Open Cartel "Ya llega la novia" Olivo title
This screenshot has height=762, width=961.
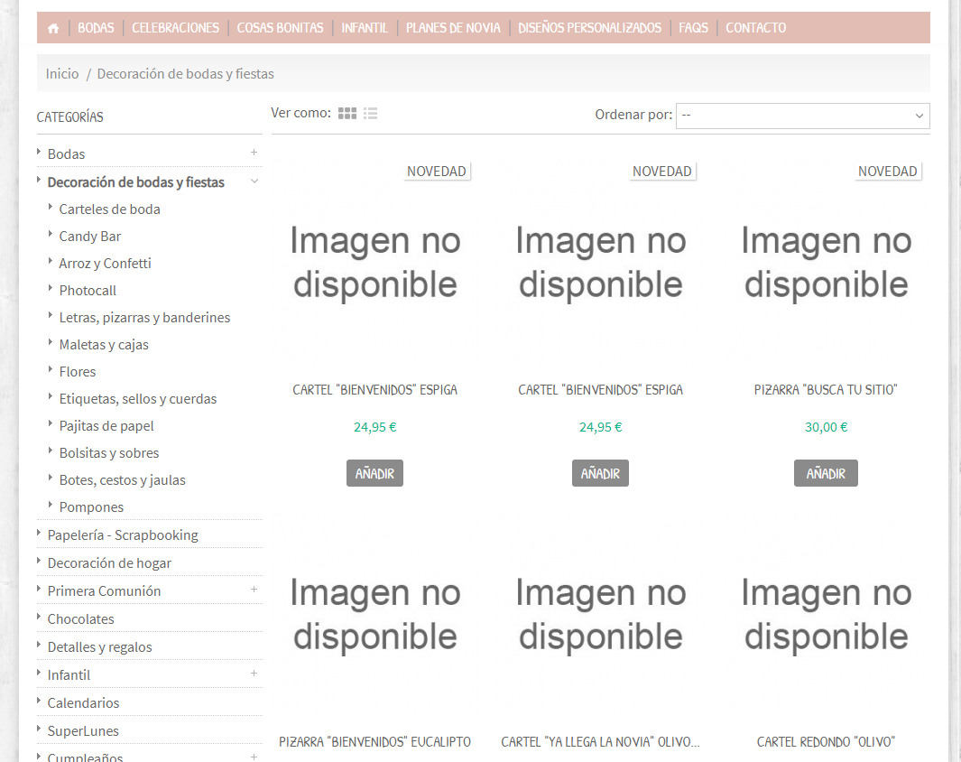600,742
